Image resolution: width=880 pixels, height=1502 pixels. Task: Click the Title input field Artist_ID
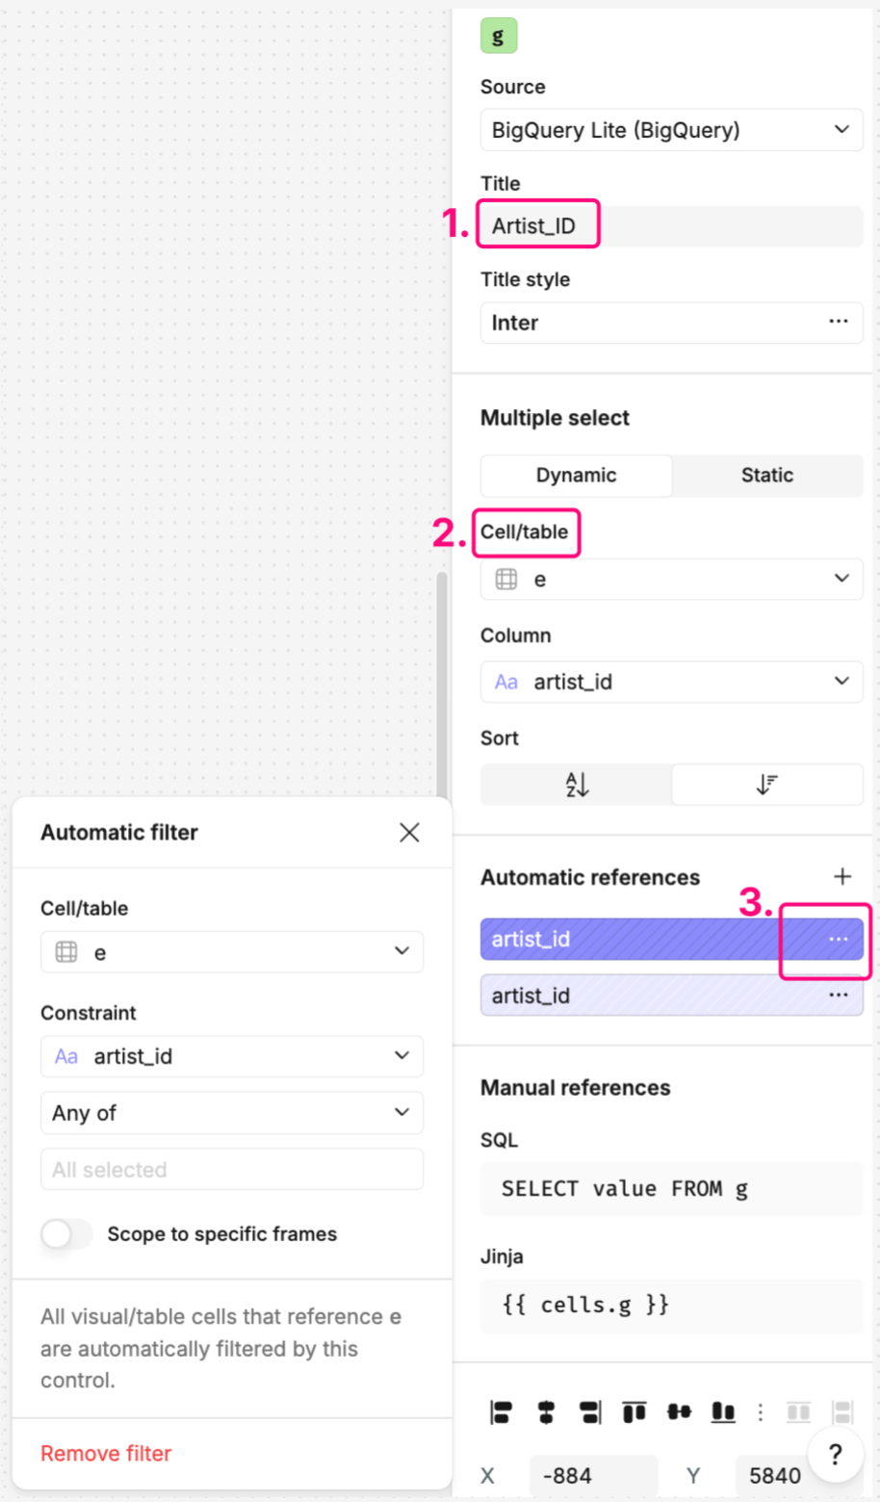coord(671,226)
